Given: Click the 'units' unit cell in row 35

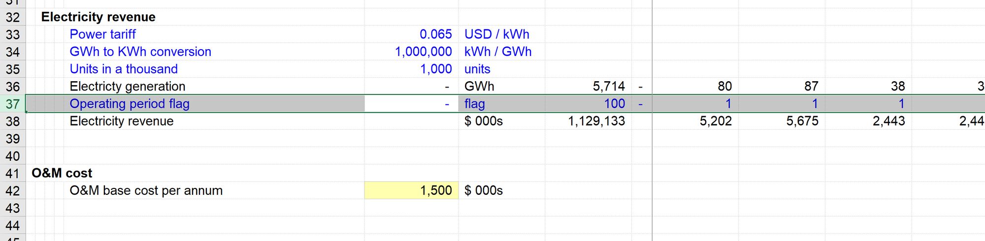Looking at the screenshot, I should pos(477,69).
